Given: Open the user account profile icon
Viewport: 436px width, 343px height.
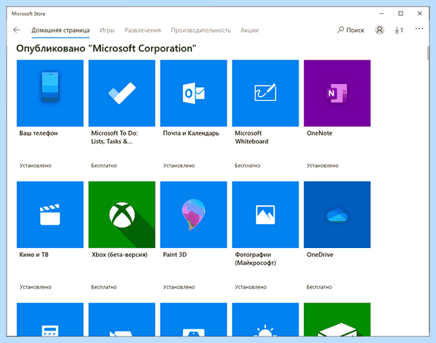Looking at the screenshot, I should pos(379,30).
